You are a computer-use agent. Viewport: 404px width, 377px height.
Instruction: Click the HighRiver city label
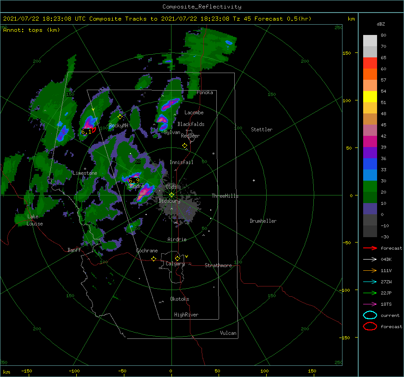[186, 315]
